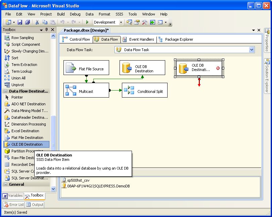The width and height of the screenshot is (272, 217).
Task: Collapse the Data Flow Destinations toolbox group
Action: click(x=5, y=91)
